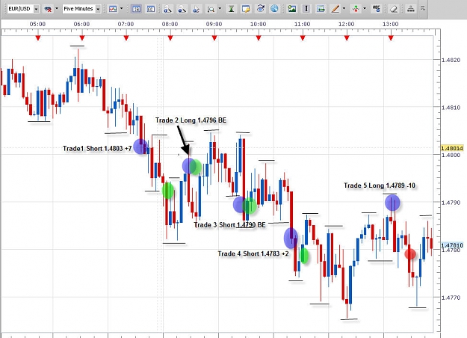Click the auto-zoom magnifier icon

click(211, 9)
